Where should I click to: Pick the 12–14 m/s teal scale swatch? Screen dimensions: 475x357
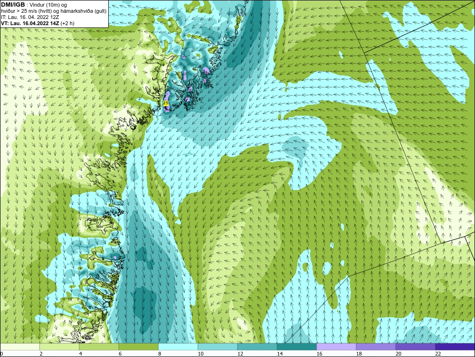click(257, 347)
